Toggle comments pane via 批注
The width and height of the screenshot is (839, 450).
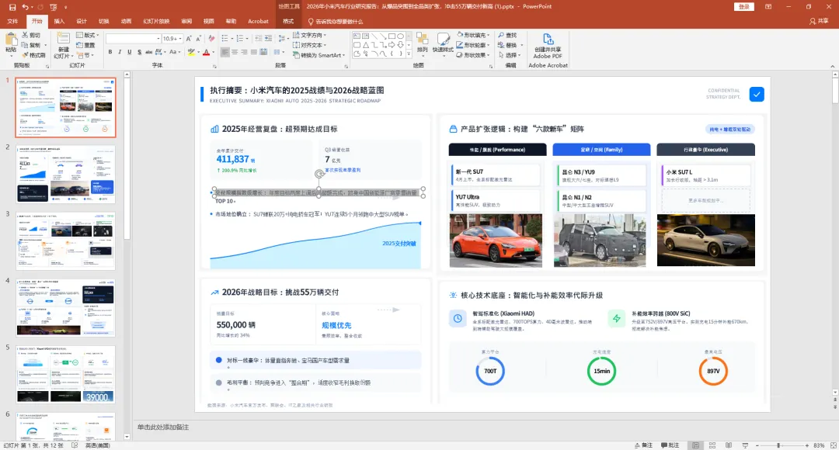(x=670, y=445)
